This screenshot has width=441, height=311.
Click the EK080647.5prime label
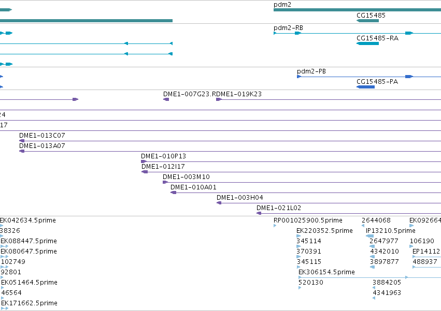(x=29, y=251)
